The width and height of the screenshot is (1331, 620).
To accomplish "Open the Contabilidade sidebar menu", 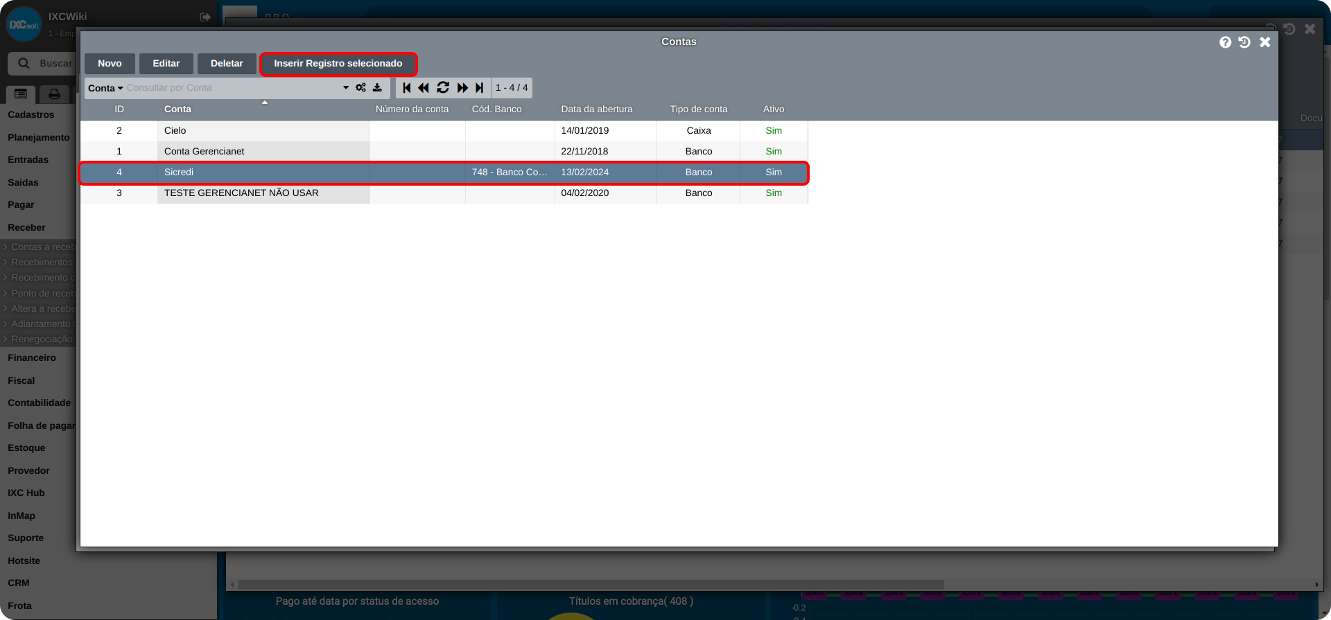I will coord(39,403).
